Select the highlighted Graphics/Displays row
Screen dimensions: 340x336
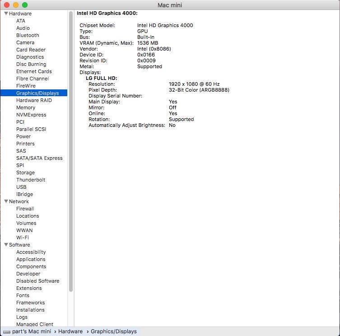point(34,93)
